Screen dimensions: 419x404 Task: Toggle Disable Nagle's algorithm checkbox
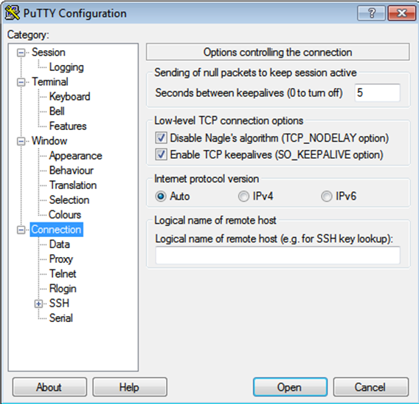tap(161, 138)
